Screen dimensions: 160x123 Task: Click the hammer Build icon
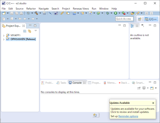coord(36,13)
